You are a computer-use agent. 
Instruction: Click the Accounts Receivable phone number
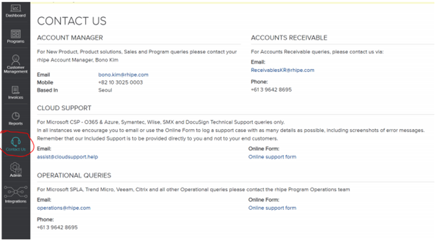(x=271, y=89)
